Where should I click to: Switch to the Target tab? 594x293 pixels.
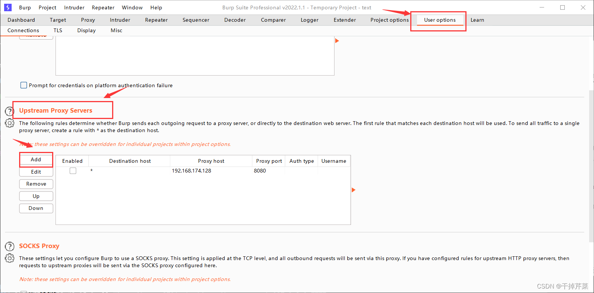58,20
